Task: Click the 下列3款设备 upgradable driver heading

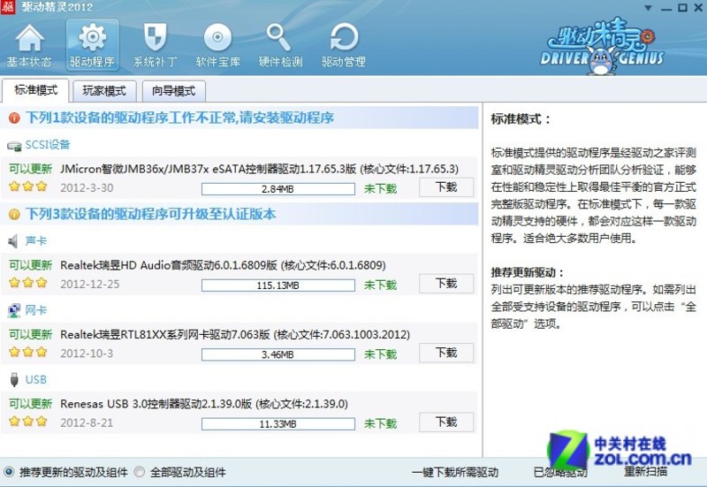Action: click(x=150, y=214)
